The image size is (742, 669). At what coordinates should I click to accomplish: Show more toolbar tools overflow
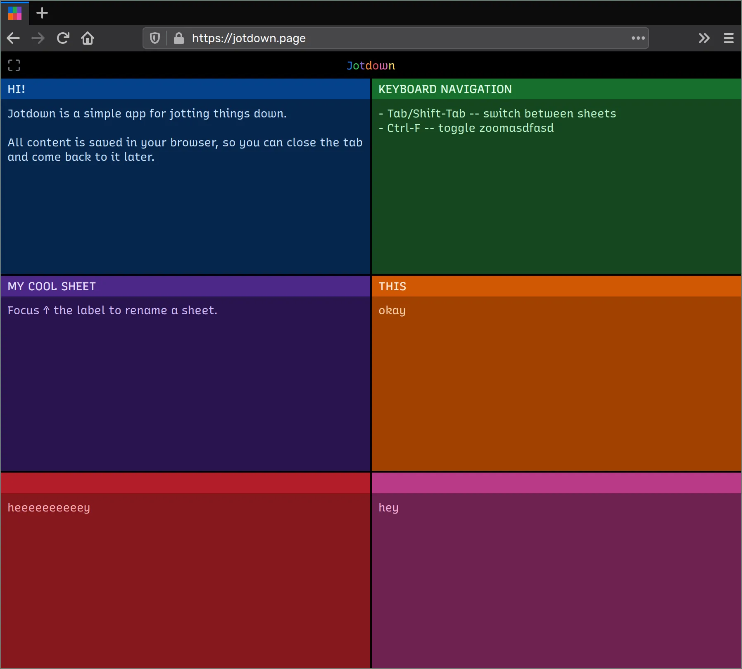pos(704,38)
